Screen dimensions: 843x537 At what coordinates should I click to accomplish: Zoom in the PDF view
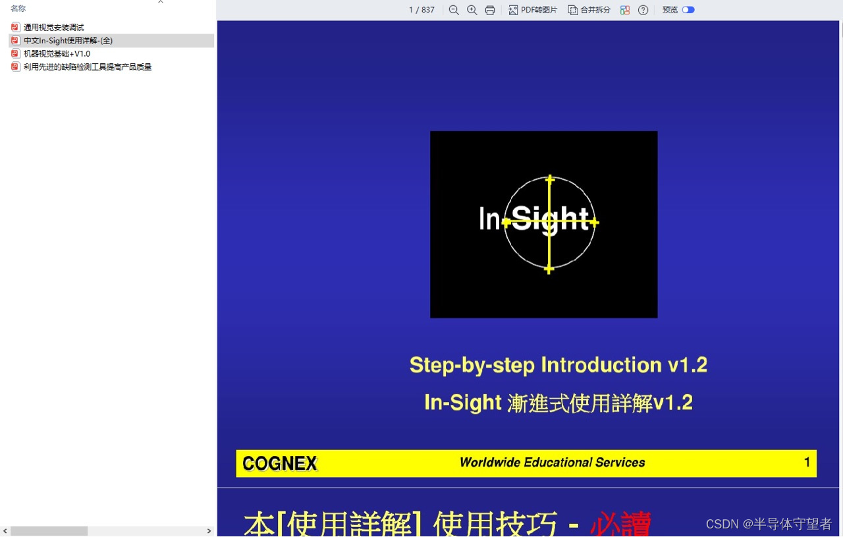click(472, 10)
